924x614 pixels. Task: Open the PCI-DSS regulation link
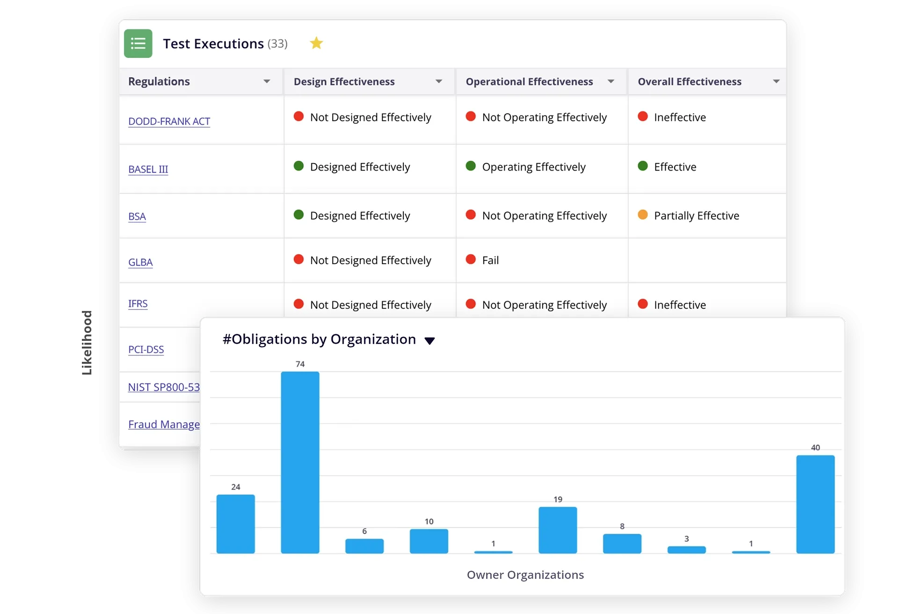[x=146, y=349]
